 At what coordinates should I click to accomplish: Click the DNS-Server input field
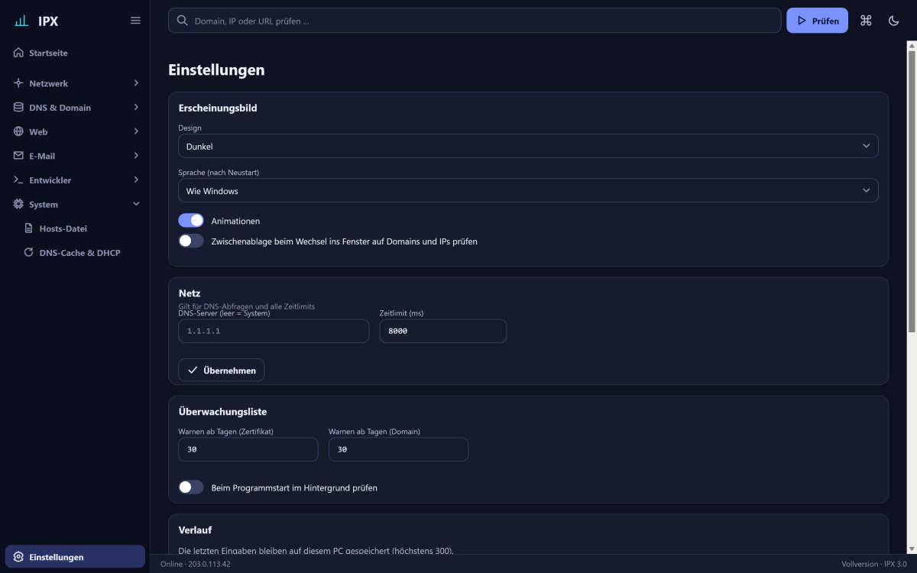(x=274, y=331)
